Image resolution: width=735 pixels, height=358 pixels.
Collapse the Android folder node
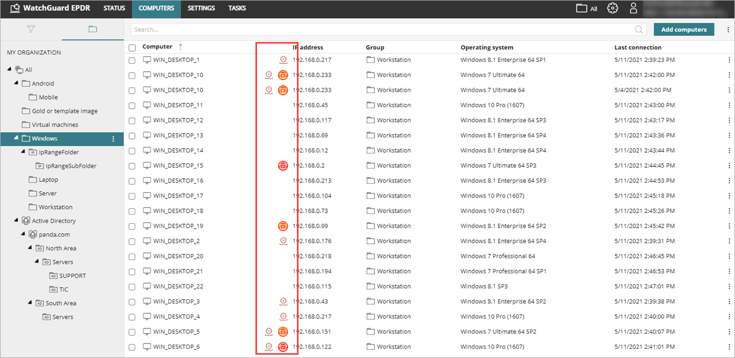pos(16,83)
